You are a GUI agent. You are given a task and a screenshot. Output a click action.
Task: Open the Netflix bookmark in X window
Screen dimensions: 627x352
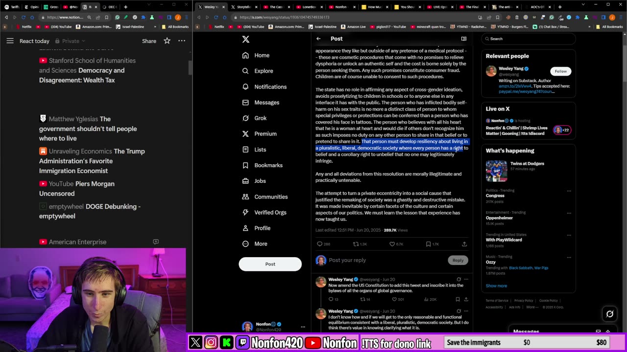coord(216,27)
